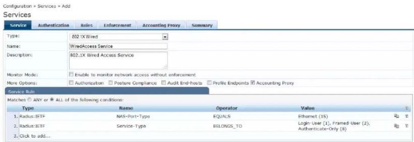The width and height of the screenshot is (414, 142).
Task: Click the Operator column header
Action: 227,108
